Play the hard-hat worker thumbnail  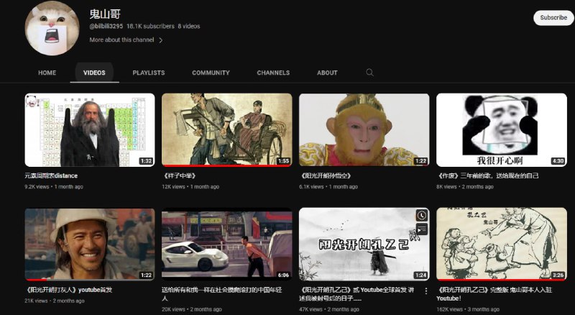pyautogui.click(x=90, y=244)
